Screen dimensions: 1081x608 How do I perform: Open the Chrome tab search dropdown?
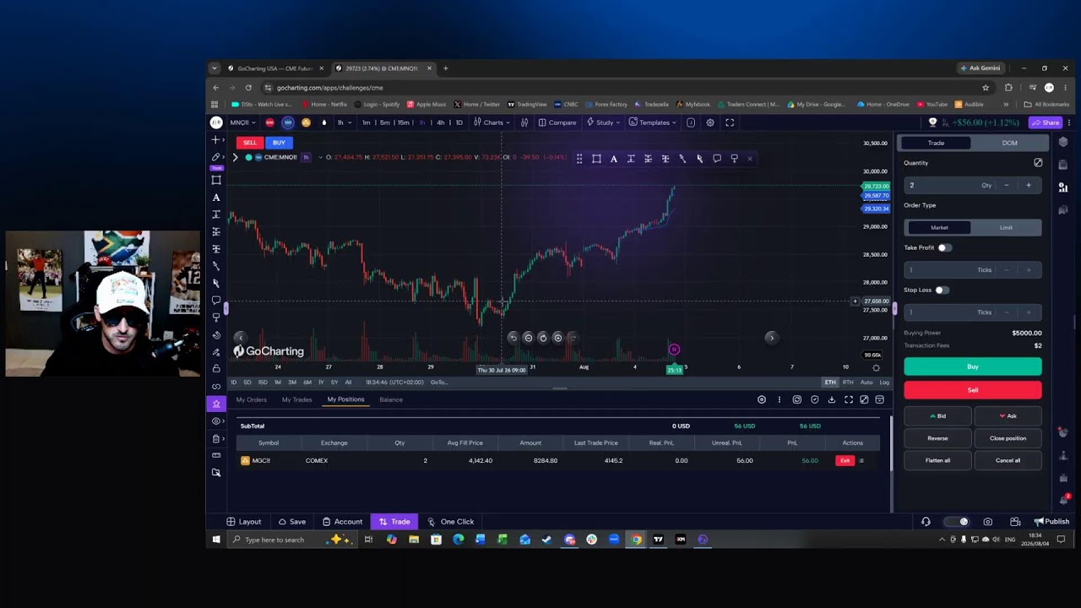point(215,68)
